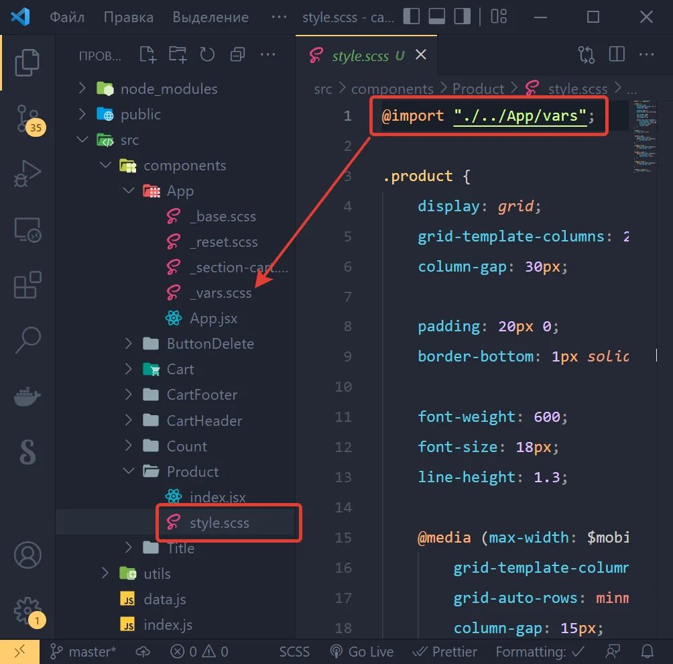Viewport: 673px width, 664px height.
Task: Publish changes with cloud sync icon
Action: click(x=143, y=651)
